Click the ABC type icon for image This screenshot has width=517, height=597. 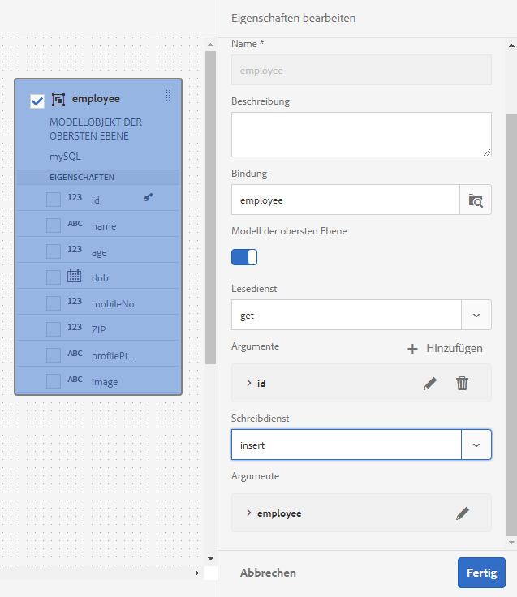(x=75, y=380)
